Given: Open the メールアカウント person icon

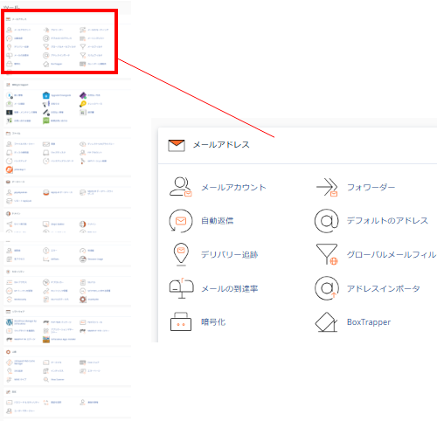Looking at the screenshot, I should point(181,187).
